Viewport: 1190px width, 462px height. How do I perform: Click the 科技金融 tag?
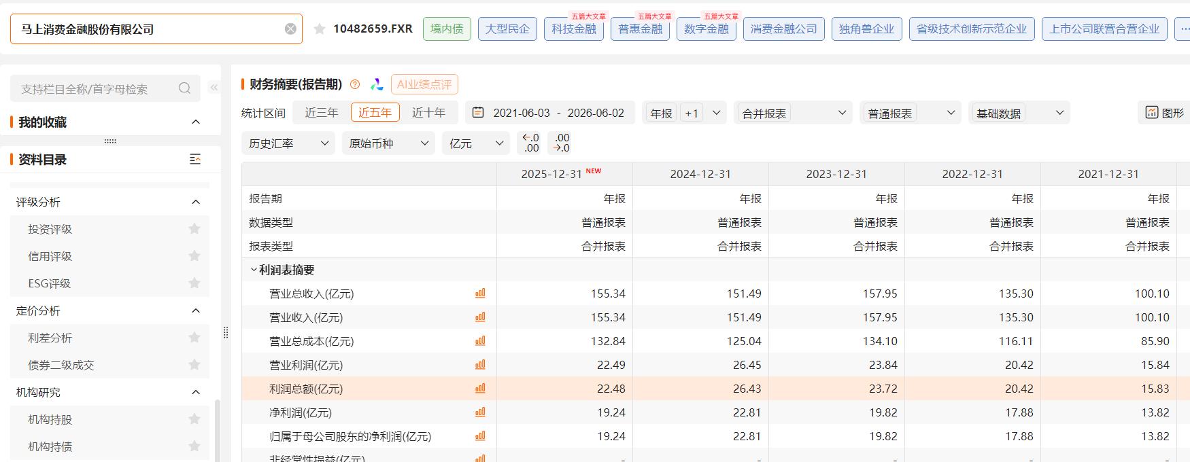point(574,29)
